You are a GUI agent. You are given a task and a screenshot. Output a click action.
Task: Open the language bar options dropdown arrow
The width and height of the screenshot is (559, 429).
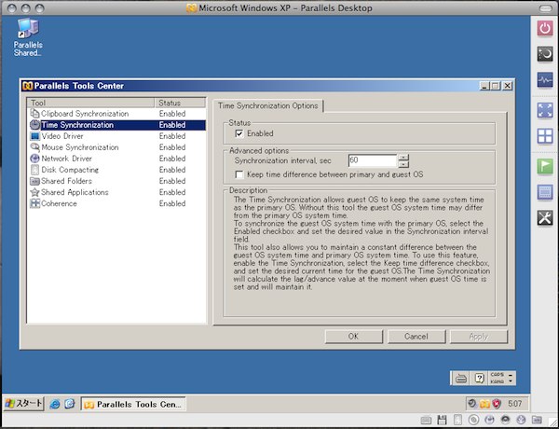pos(511,381)
